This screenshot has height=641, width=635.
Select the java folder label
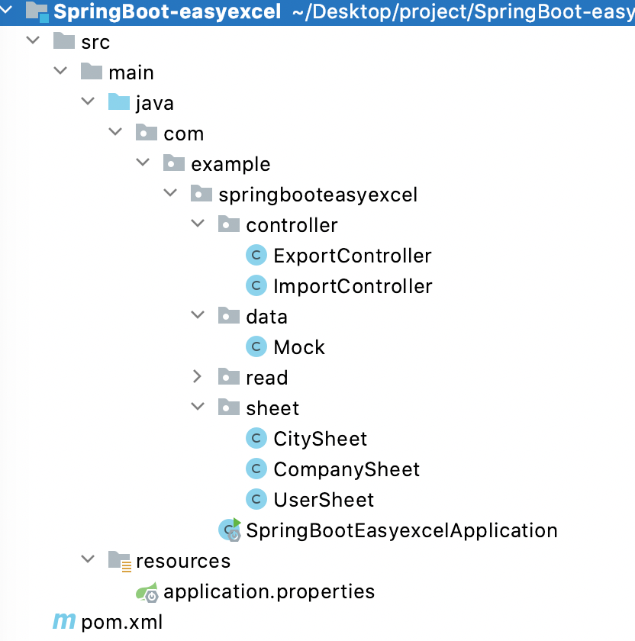pyautogui.click(x=155, y=103)
